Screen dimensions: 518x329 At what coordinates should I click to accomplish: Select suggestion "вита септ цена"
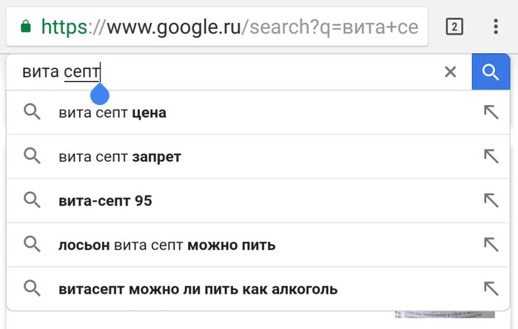coord(112,112)
